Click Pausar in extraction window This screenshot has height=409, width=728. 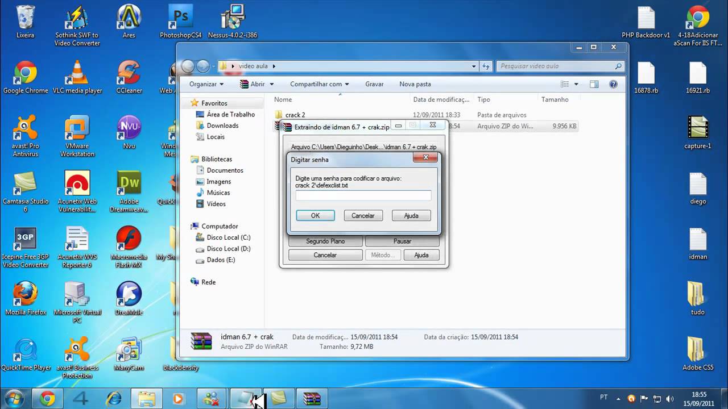click(x=402, y=241)
